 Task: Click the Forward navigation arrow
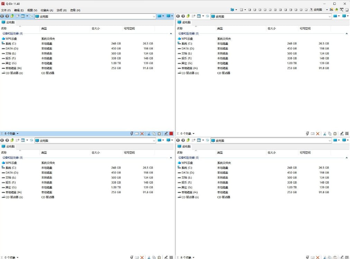pos(7,16)
